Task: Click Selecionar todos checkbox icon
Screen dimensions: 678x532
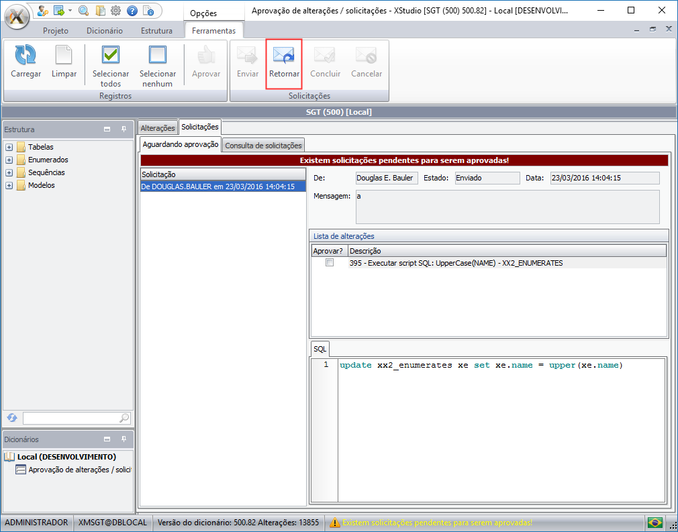Action: 111,65
